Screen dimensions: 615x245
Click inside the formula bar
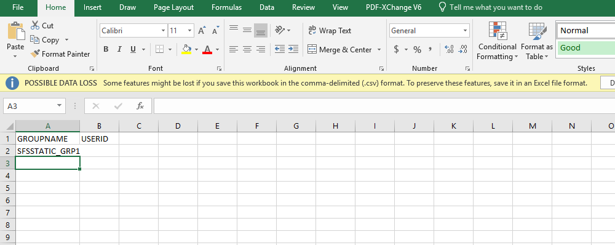[384, 106]
